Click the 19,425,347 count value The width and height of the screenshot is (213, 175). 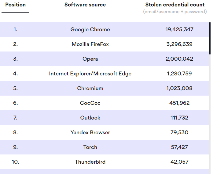[179, 29]
